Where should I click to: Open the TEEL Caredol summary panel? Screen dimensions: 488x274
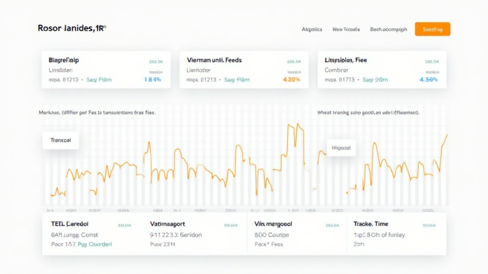tap(70, 224)
